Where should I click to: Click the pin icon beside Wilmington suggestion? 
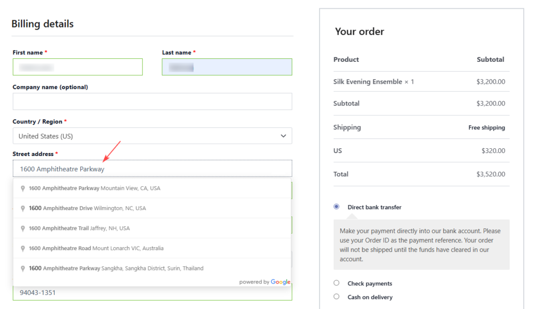click(x=23, y=209)
